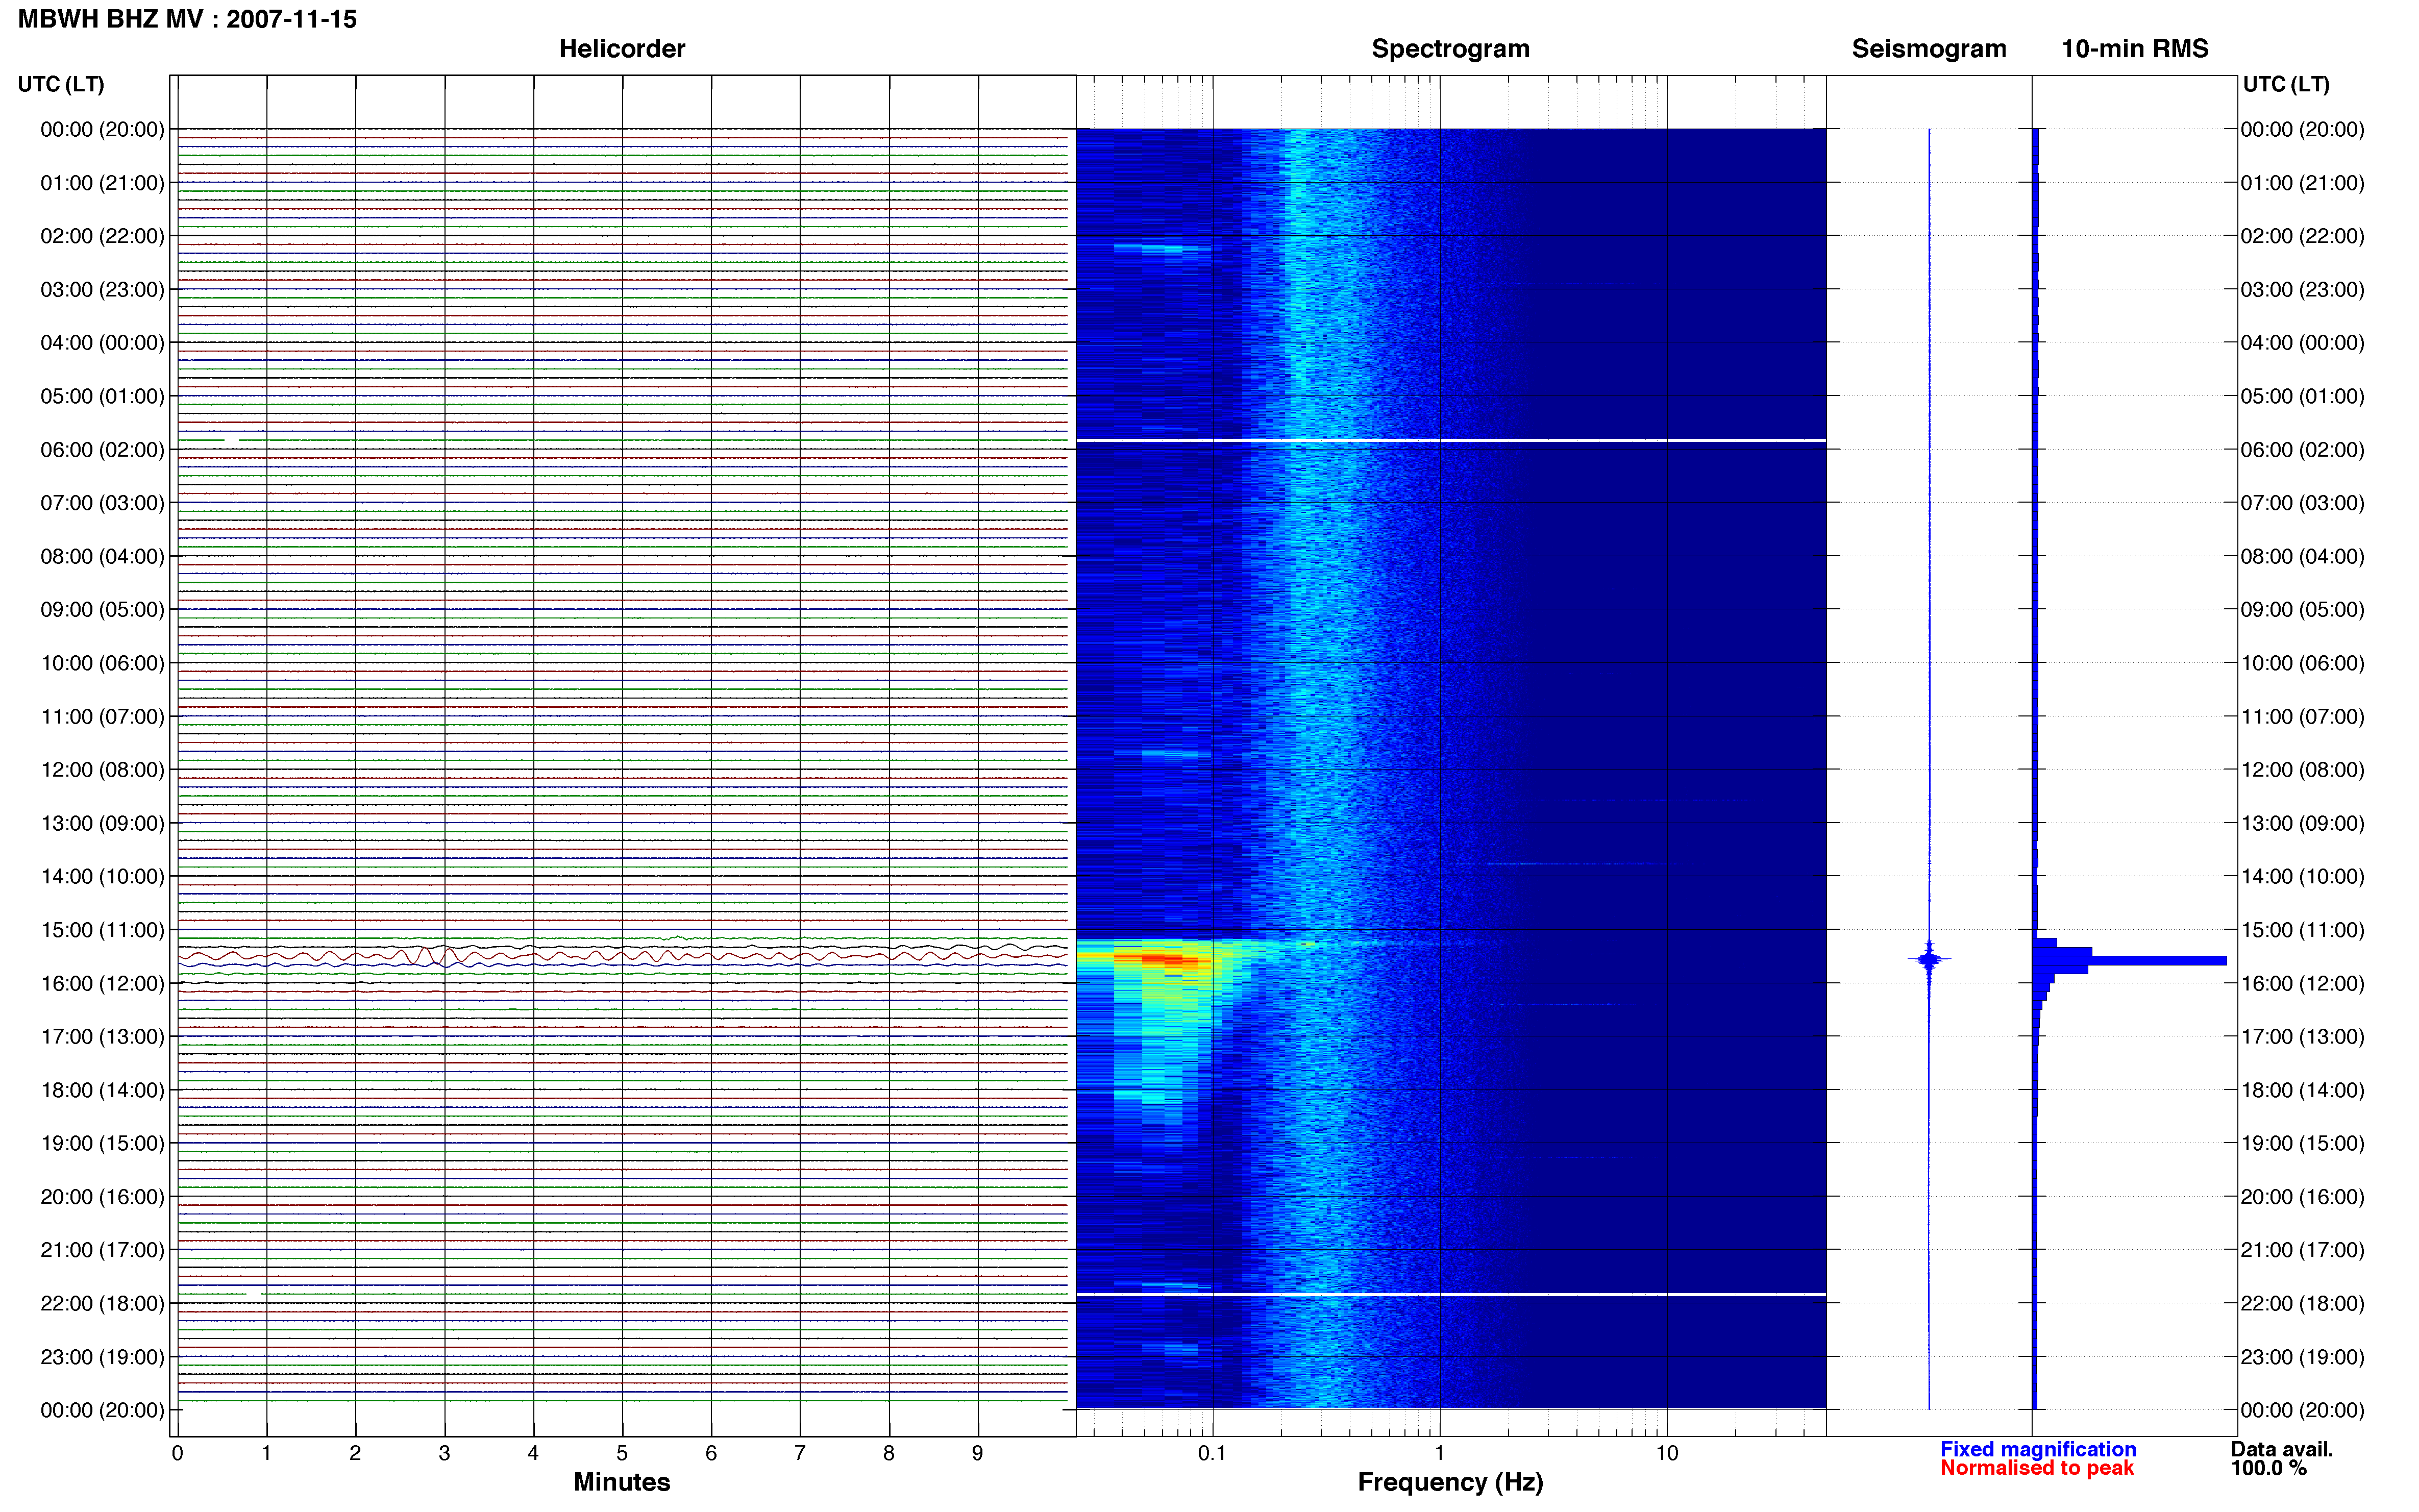Viewport: 2419px width, 1512px height.
Task: Click the small gap in green helicorder trace near 21:50
Action: click(255, 1294)
